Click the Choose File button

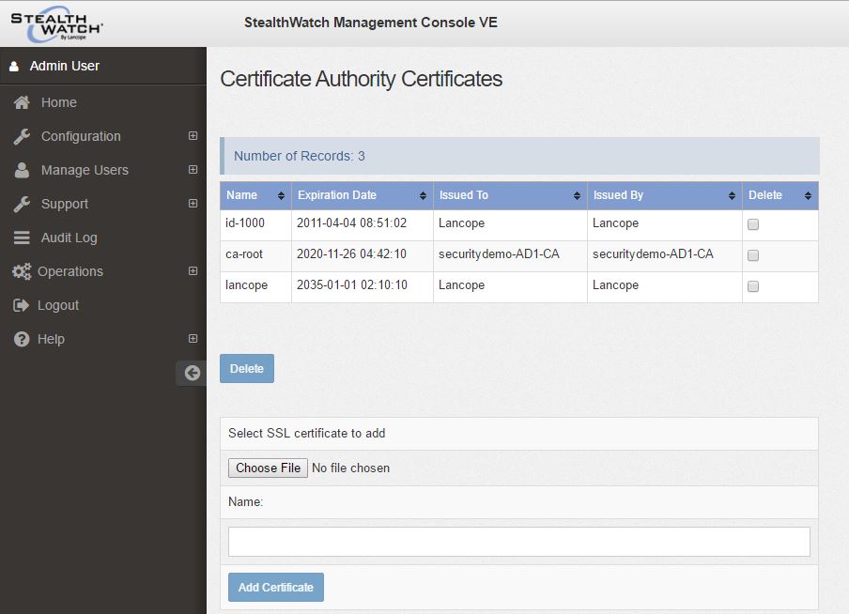pyautogui.click(x=268, y=468)
